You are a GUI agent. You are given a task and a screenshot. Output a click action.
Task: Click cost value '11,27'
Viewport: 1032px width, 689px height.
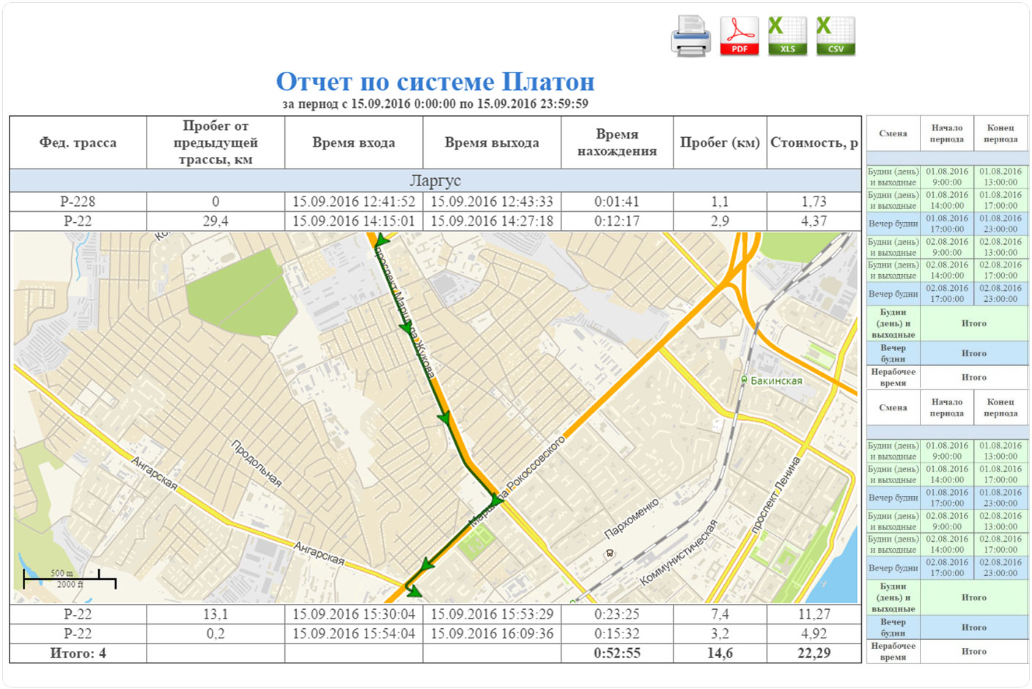814,614
